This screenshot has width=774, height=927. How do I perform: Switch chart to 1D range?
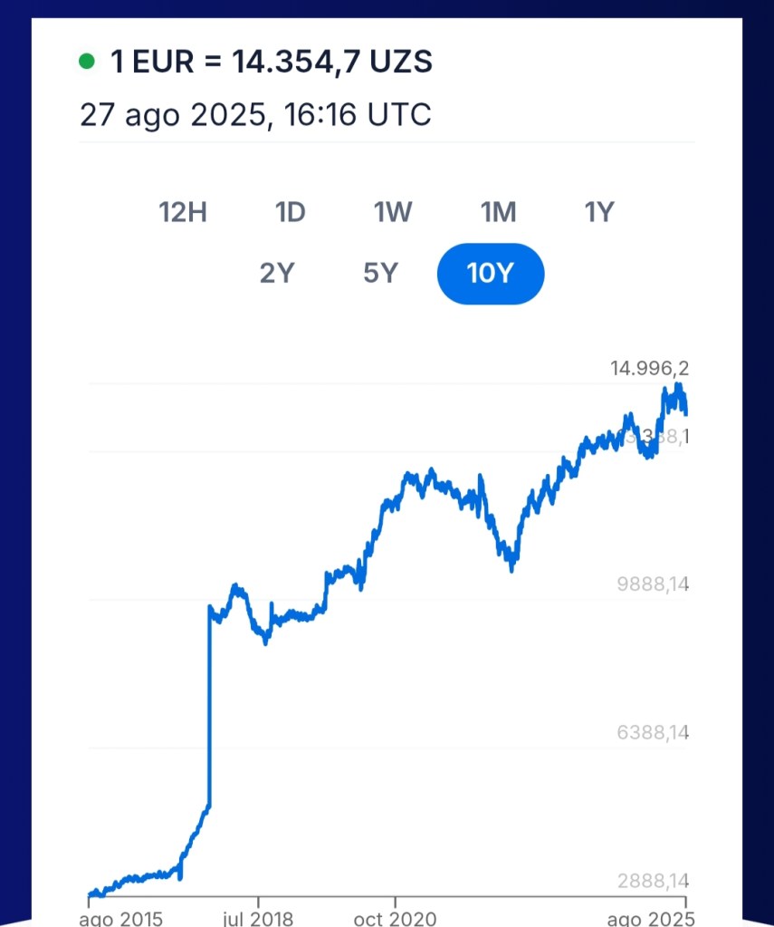(290, 213)
